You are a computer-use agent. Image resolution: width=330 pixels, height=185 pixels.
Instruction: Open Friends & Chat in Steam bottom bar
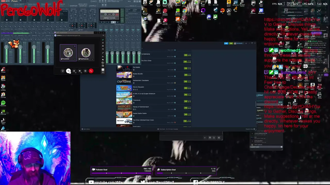click(x=250, y=129)
